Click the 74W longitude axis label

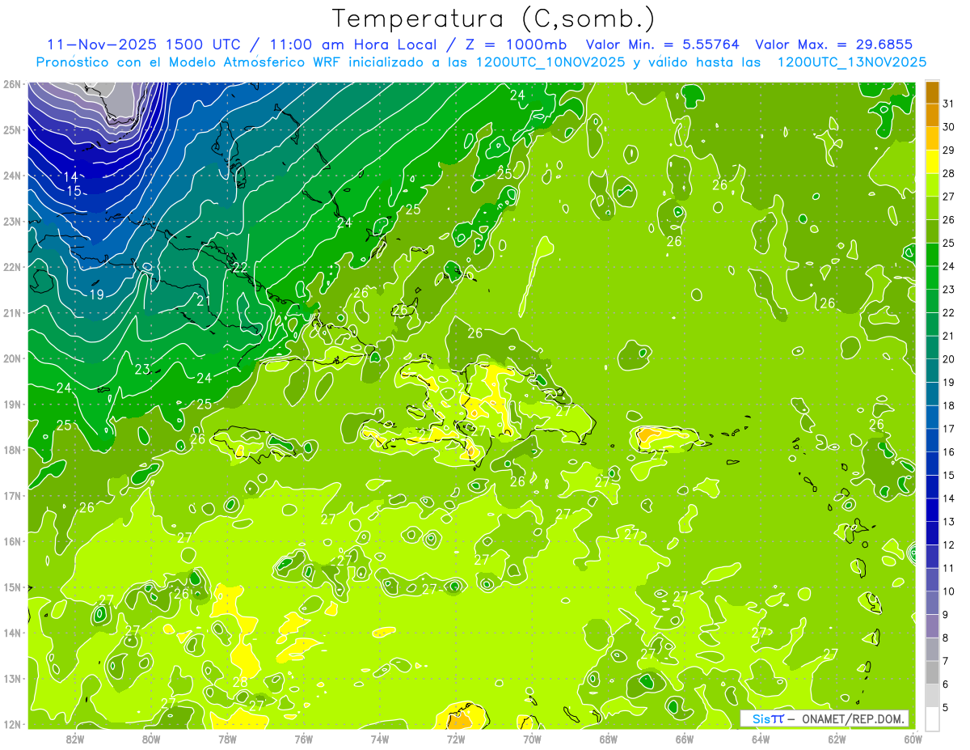pyautogui.click(x=380, y=738)
